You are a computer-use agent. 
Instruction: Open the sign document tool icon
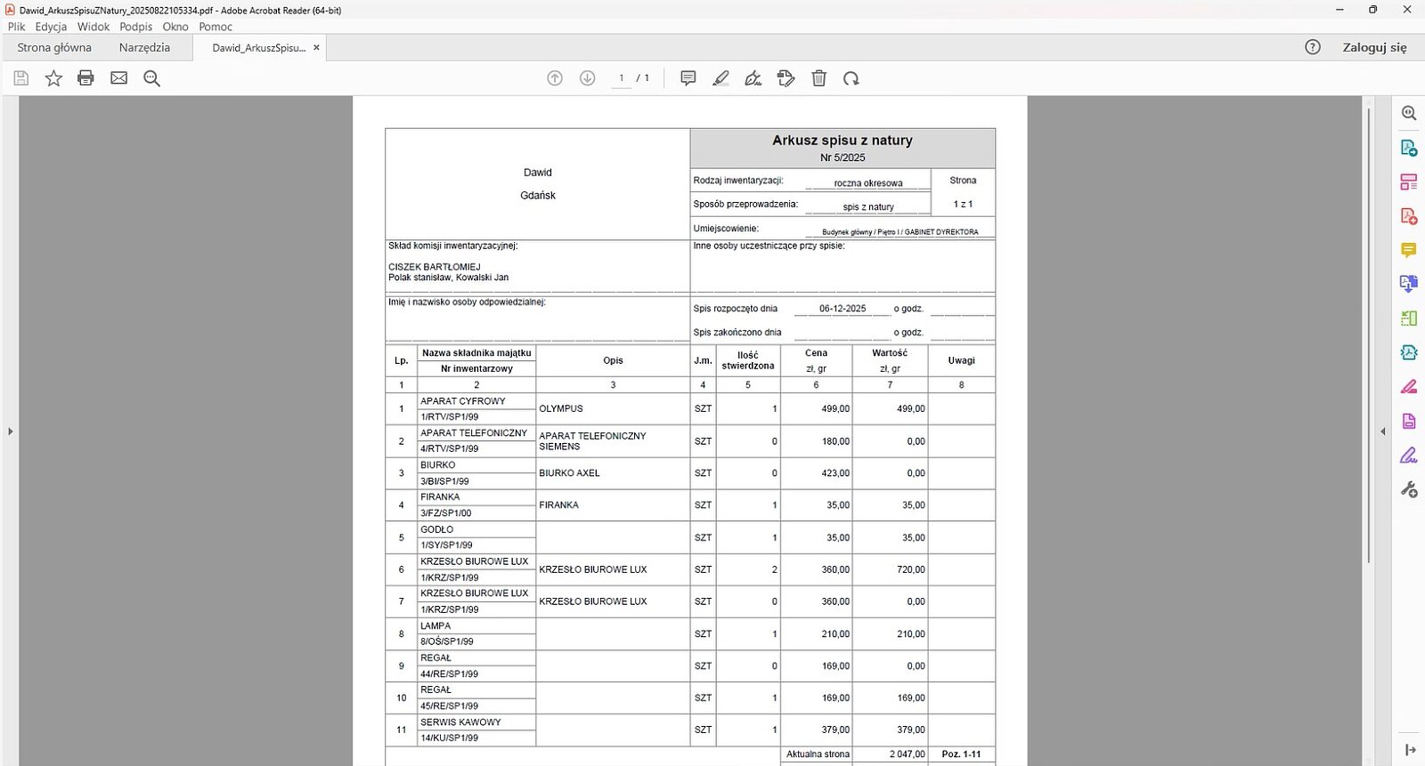click(753, 78)
